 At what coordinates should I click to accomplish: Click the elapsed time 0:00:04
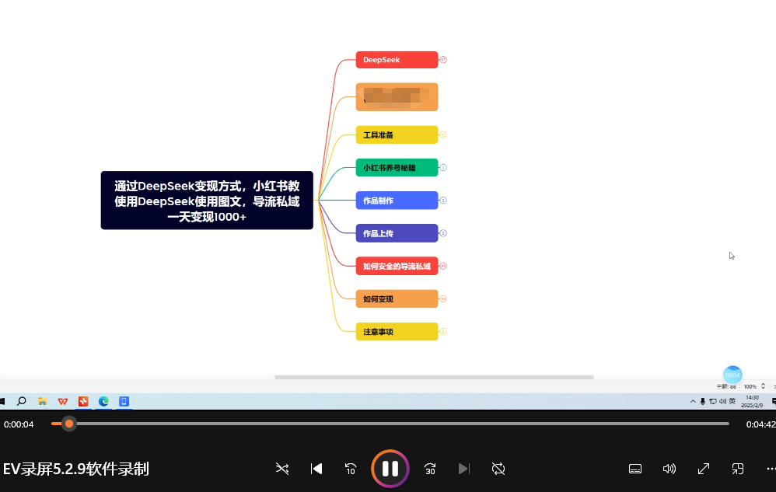19,424
